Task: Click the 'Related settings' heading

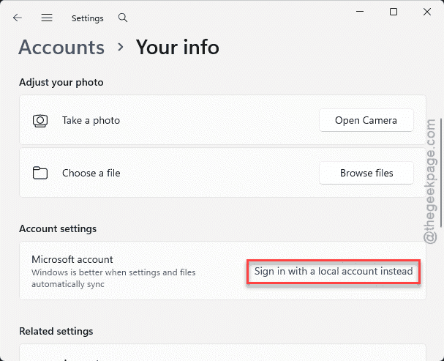Action: point(56,331)
